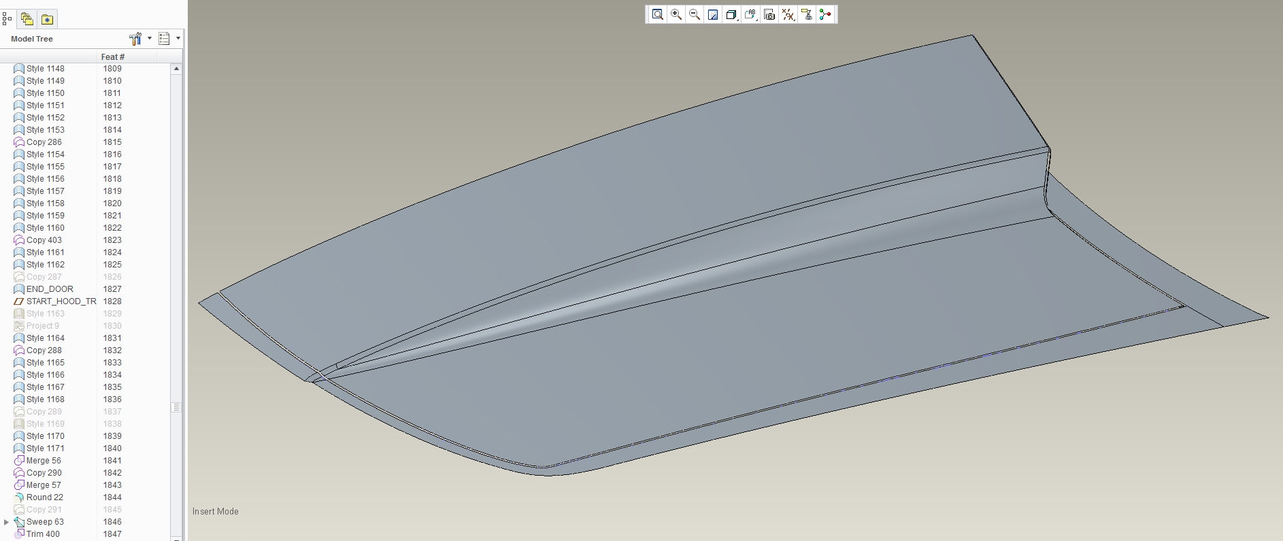The image size is (1283, 541).
Task: Select Style 1164 in the tree
Action: [46, 338]
